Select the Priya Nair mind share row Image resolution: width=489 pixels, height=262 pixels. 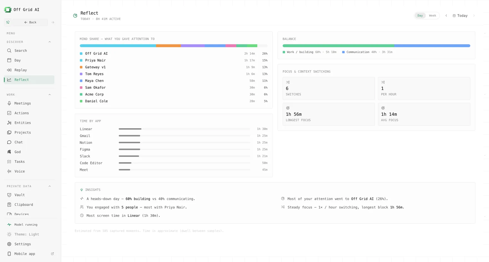tap(174, 60)
